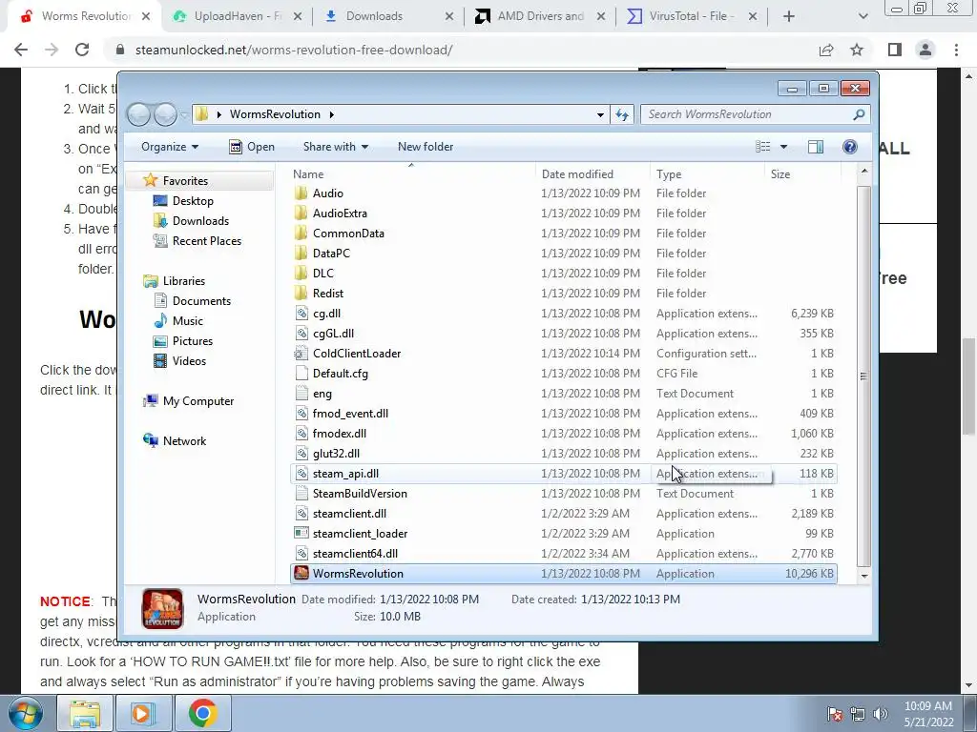
Task: Open the recent pages dropdown beside Forward
Action: click(x=184, y=114)
